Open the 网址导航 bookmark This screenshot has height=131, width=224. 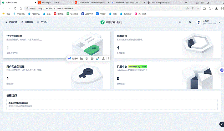click(34, 14)
